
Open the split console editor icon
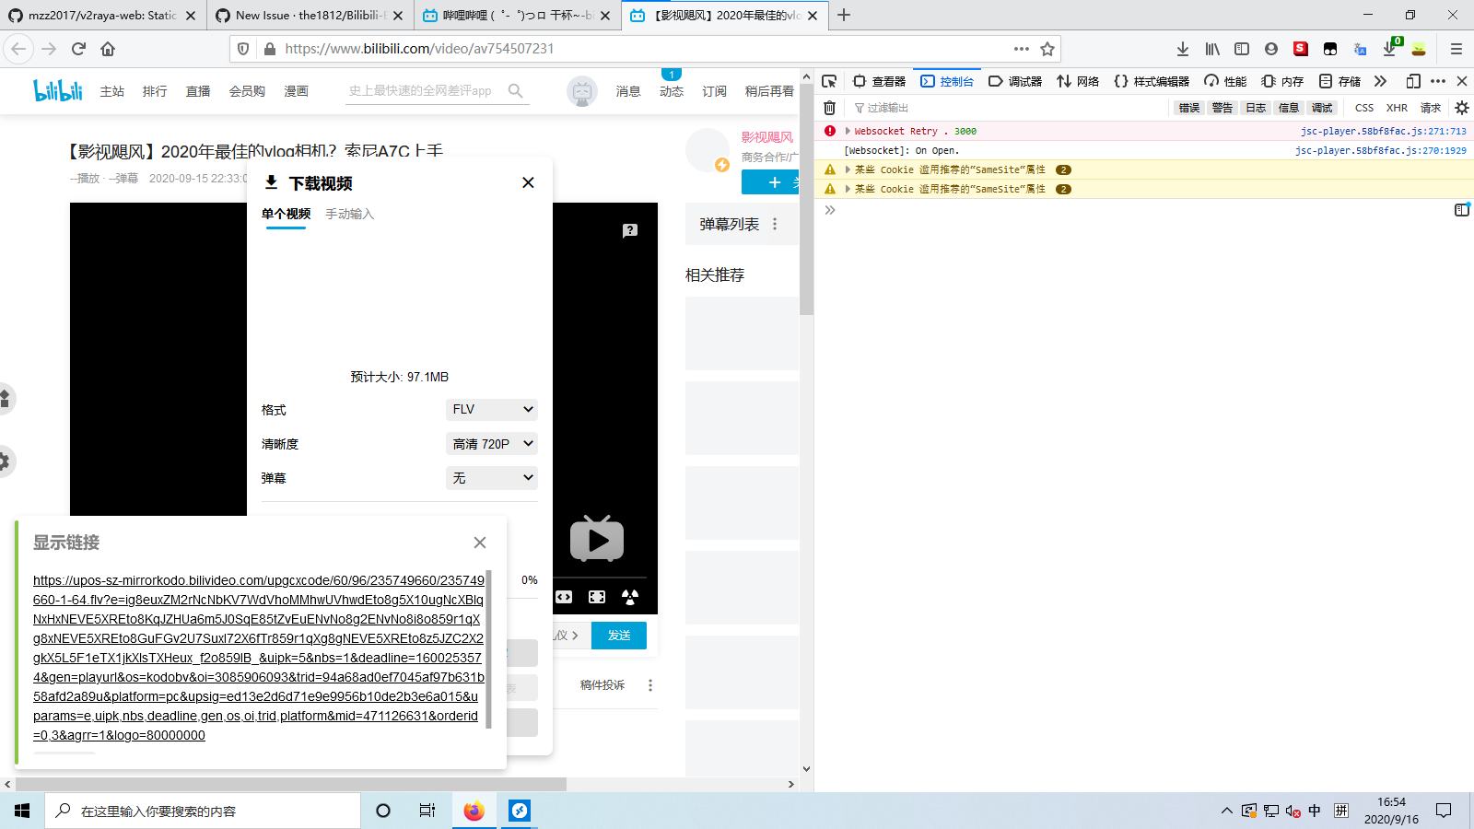[1462, 210]
